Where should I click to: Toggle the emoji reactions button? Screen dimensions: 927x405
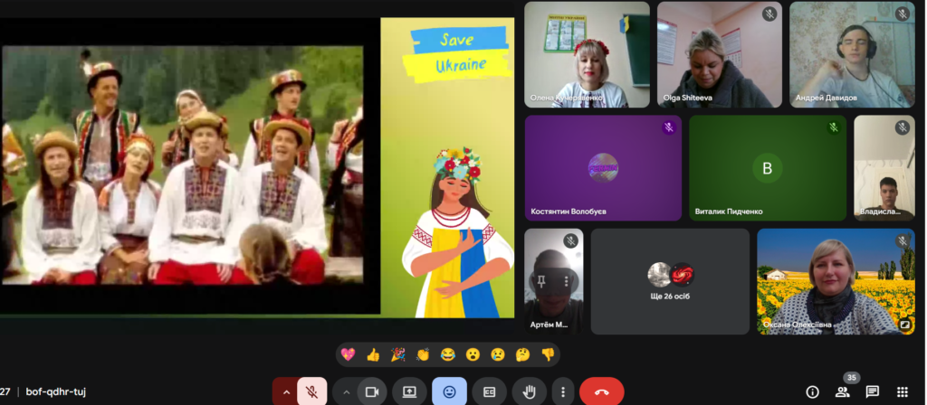449,391
